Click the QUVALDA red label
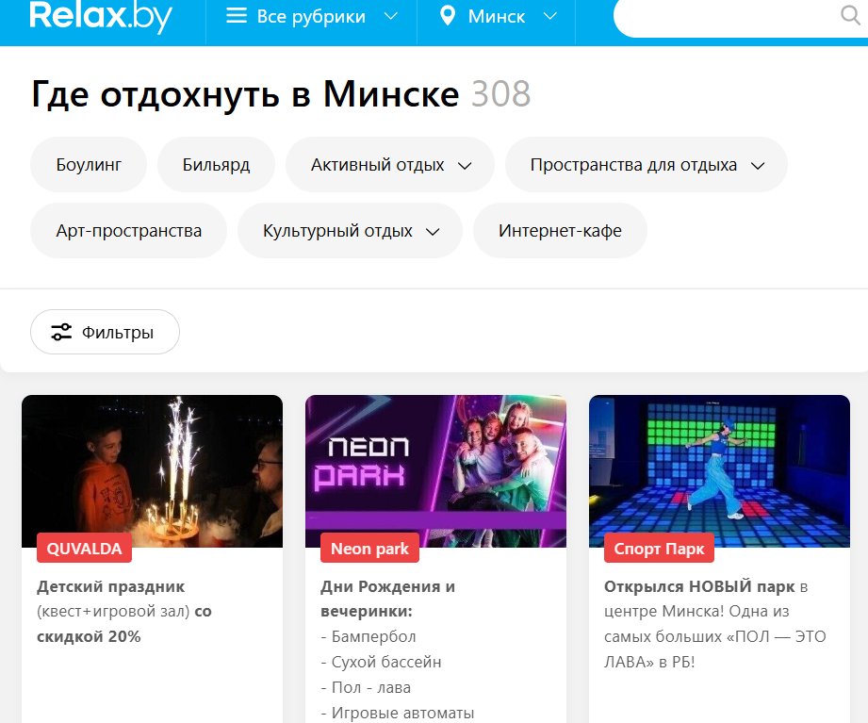Viewport: 868px width, 723px height. 84,548
